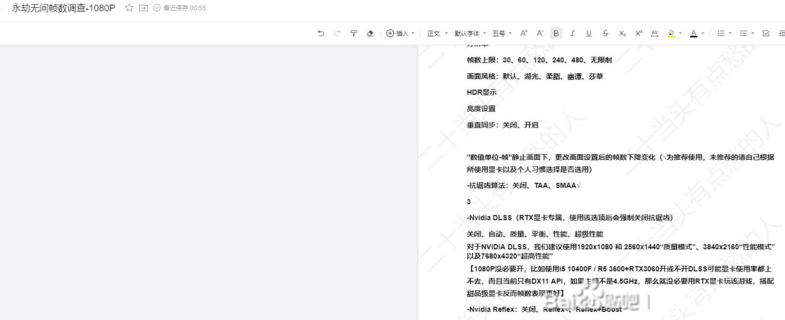This screenshot has height=320, width=785.
Task: Undo the last edit
Action: 321,33
